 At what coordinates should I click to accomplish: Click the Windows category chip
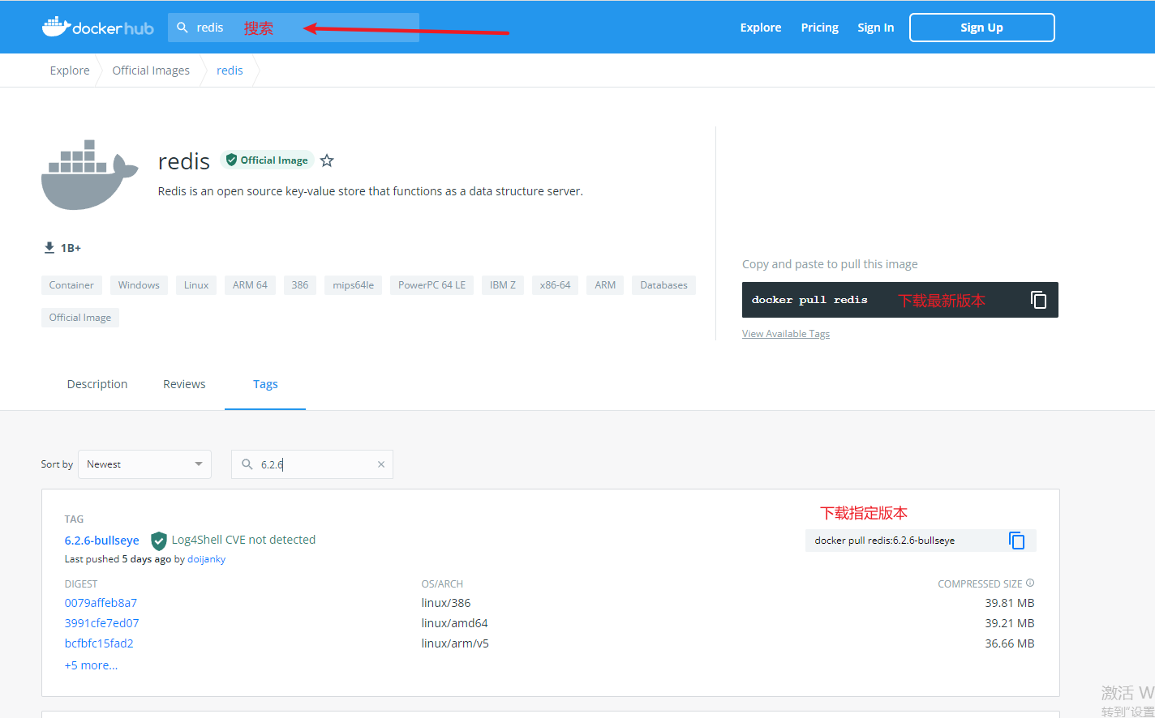tap(139, 285)
